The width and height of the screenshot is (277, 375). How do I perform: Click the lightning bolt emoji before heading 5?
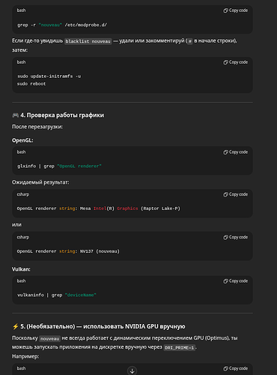[x=16, y=326]
